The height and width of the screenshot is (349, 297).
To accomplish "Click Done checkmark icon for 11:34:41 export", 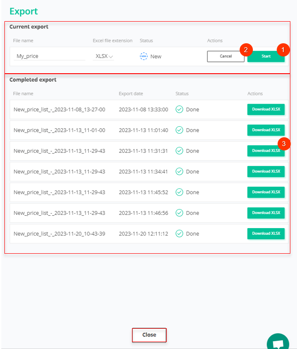I will (179, 171).
